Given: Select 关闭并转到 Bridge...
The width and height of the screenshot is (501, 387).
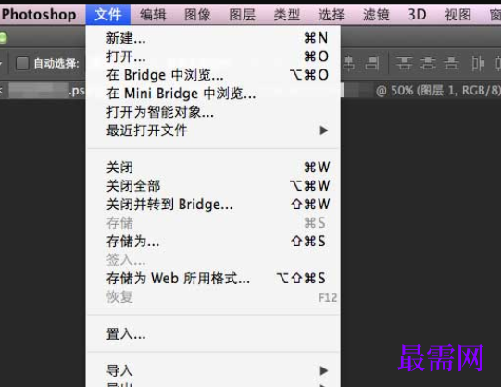Looking at the screenshot, I should 213,205.
